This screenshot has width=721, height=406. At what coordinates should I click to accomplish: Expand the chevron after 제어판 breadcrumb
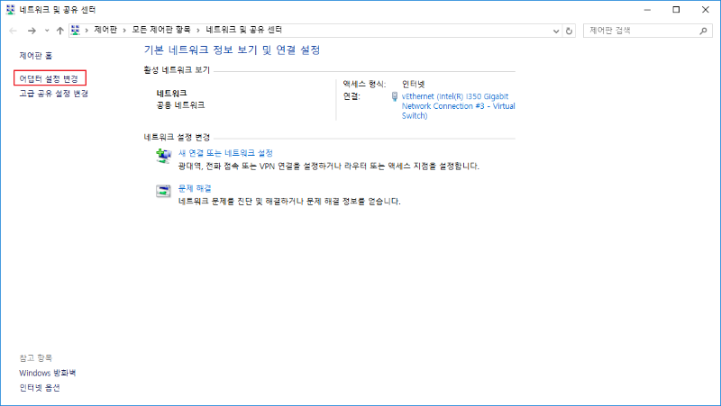[x=124, y=30]
